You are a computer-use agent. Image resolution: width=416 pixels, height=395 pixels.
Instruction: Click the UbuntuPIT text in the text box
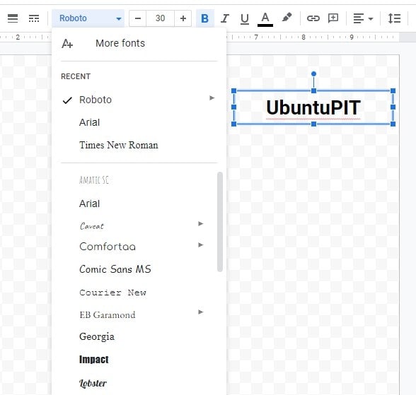pyautogui.click(x=313, y=107)
